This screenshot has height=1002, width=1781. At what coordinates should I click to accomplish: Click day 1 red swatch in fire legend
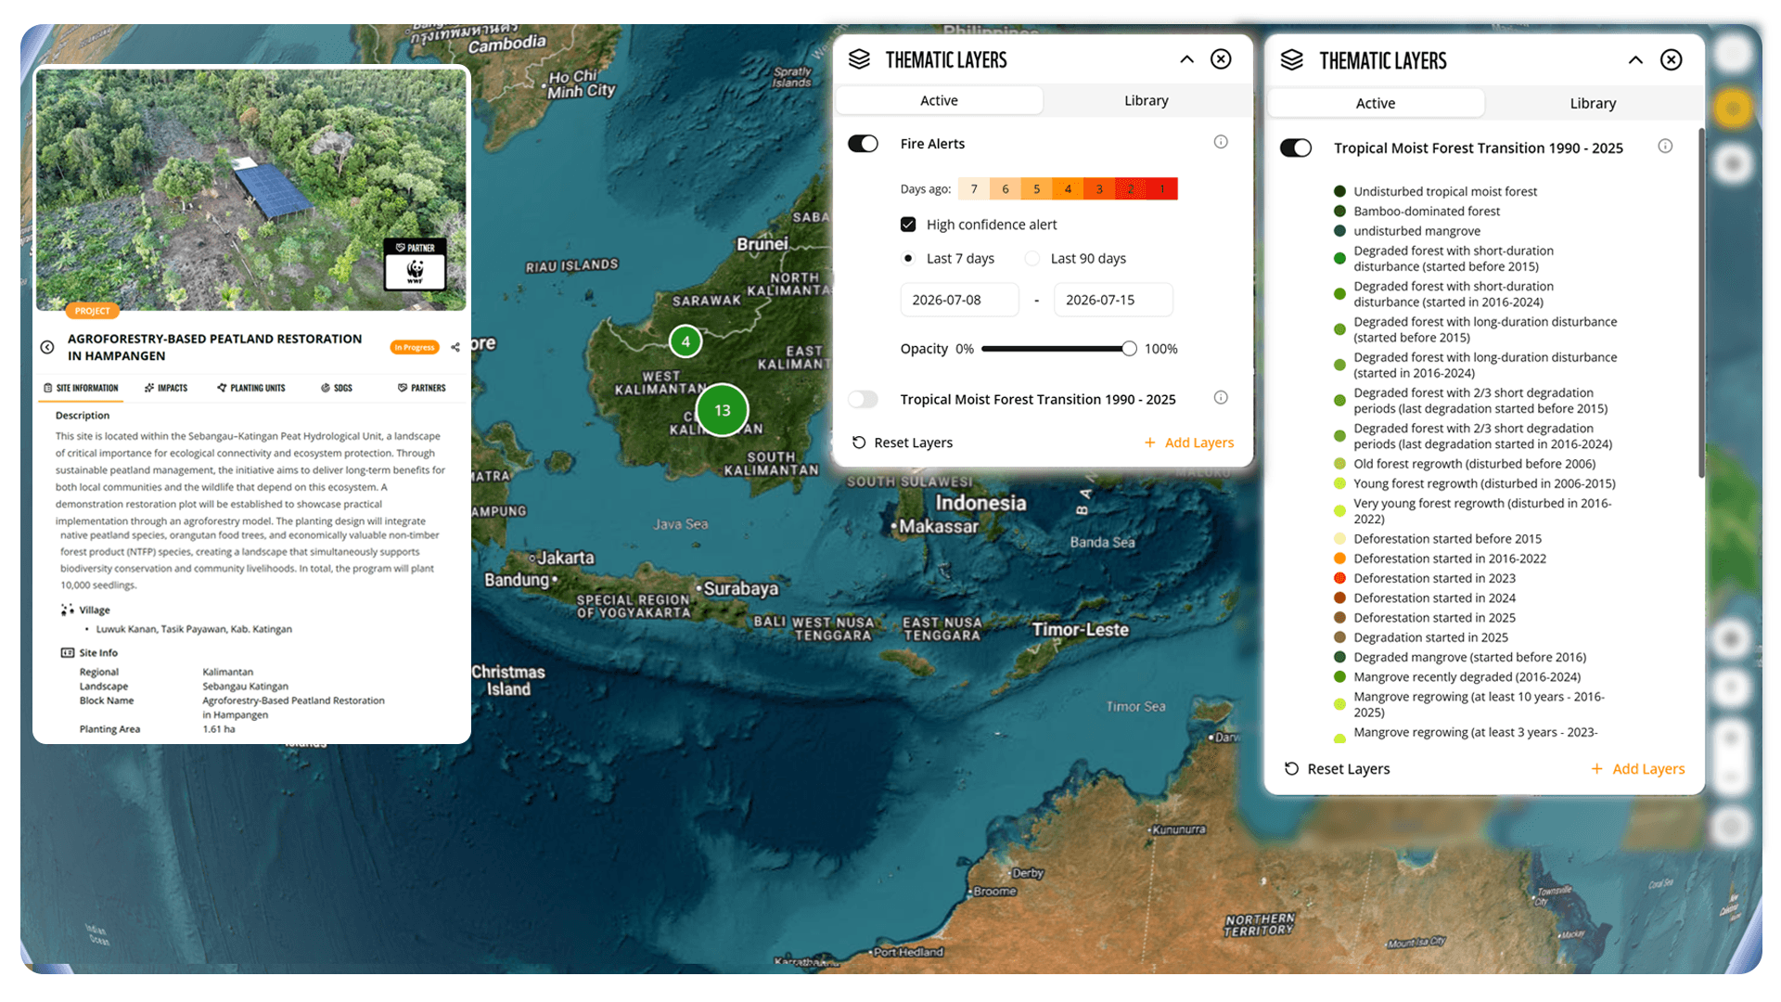1162,189
